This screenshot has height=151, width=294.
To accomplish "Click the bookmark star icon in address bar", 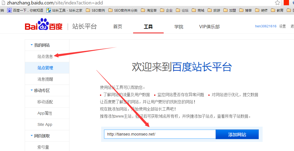I will pos(278,2).
